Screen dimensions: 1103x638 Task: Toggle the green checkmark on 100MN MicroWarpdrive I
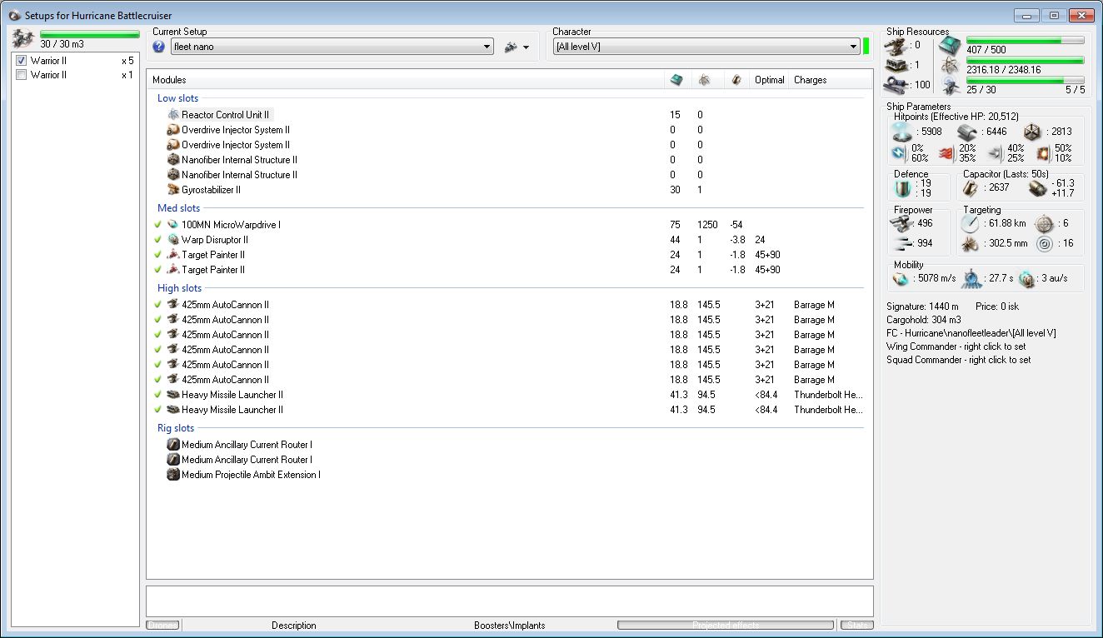pos(157,225)
